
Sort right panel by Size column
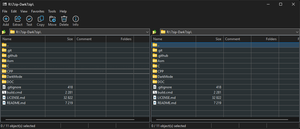pyautogui.click(x=210, y=39)
